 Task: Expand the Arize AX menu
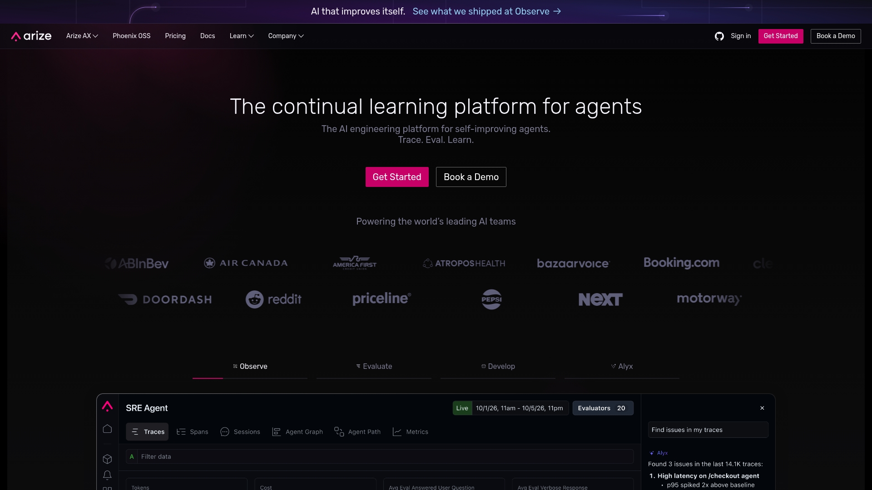pos(82,36)
